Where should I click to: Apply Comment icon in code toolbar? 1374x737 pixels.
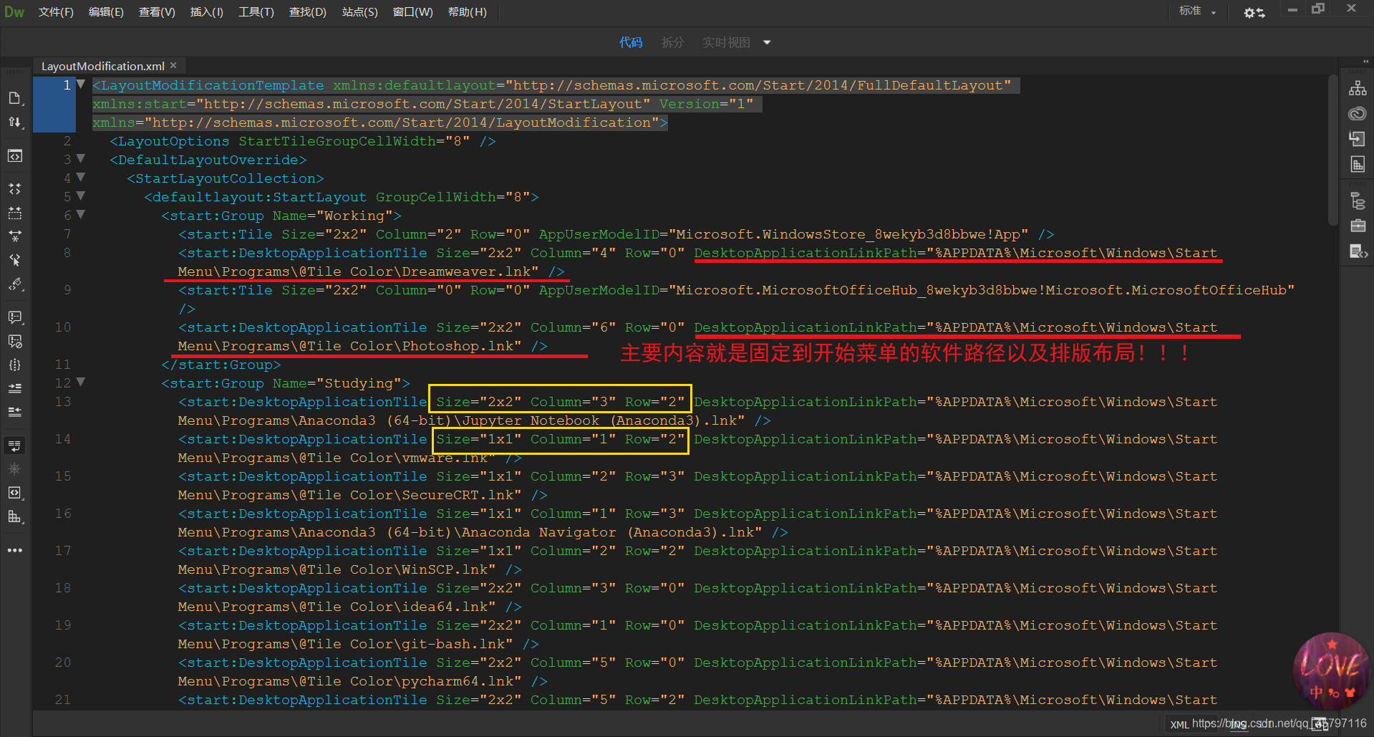(x=14, y=317)
